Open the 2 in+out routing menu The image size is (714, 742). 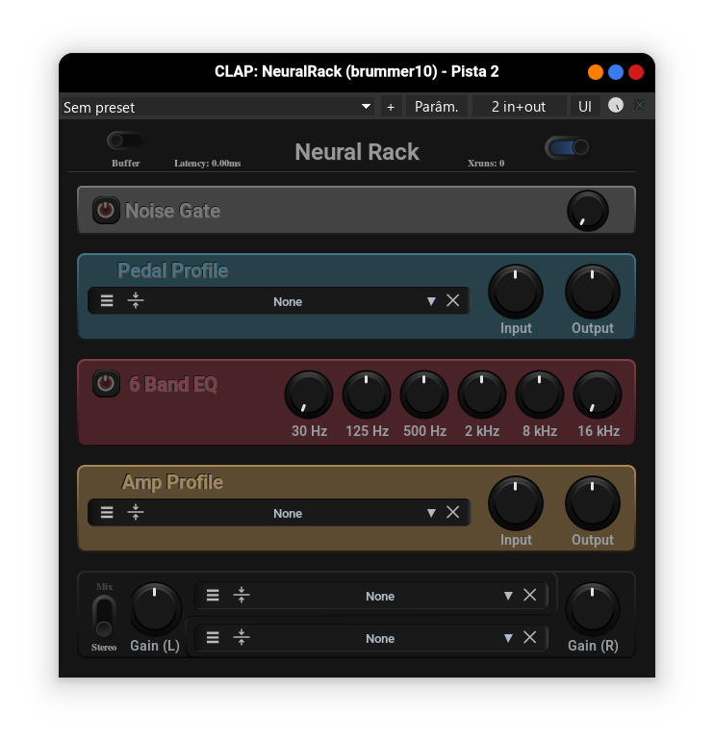(518, 107)
